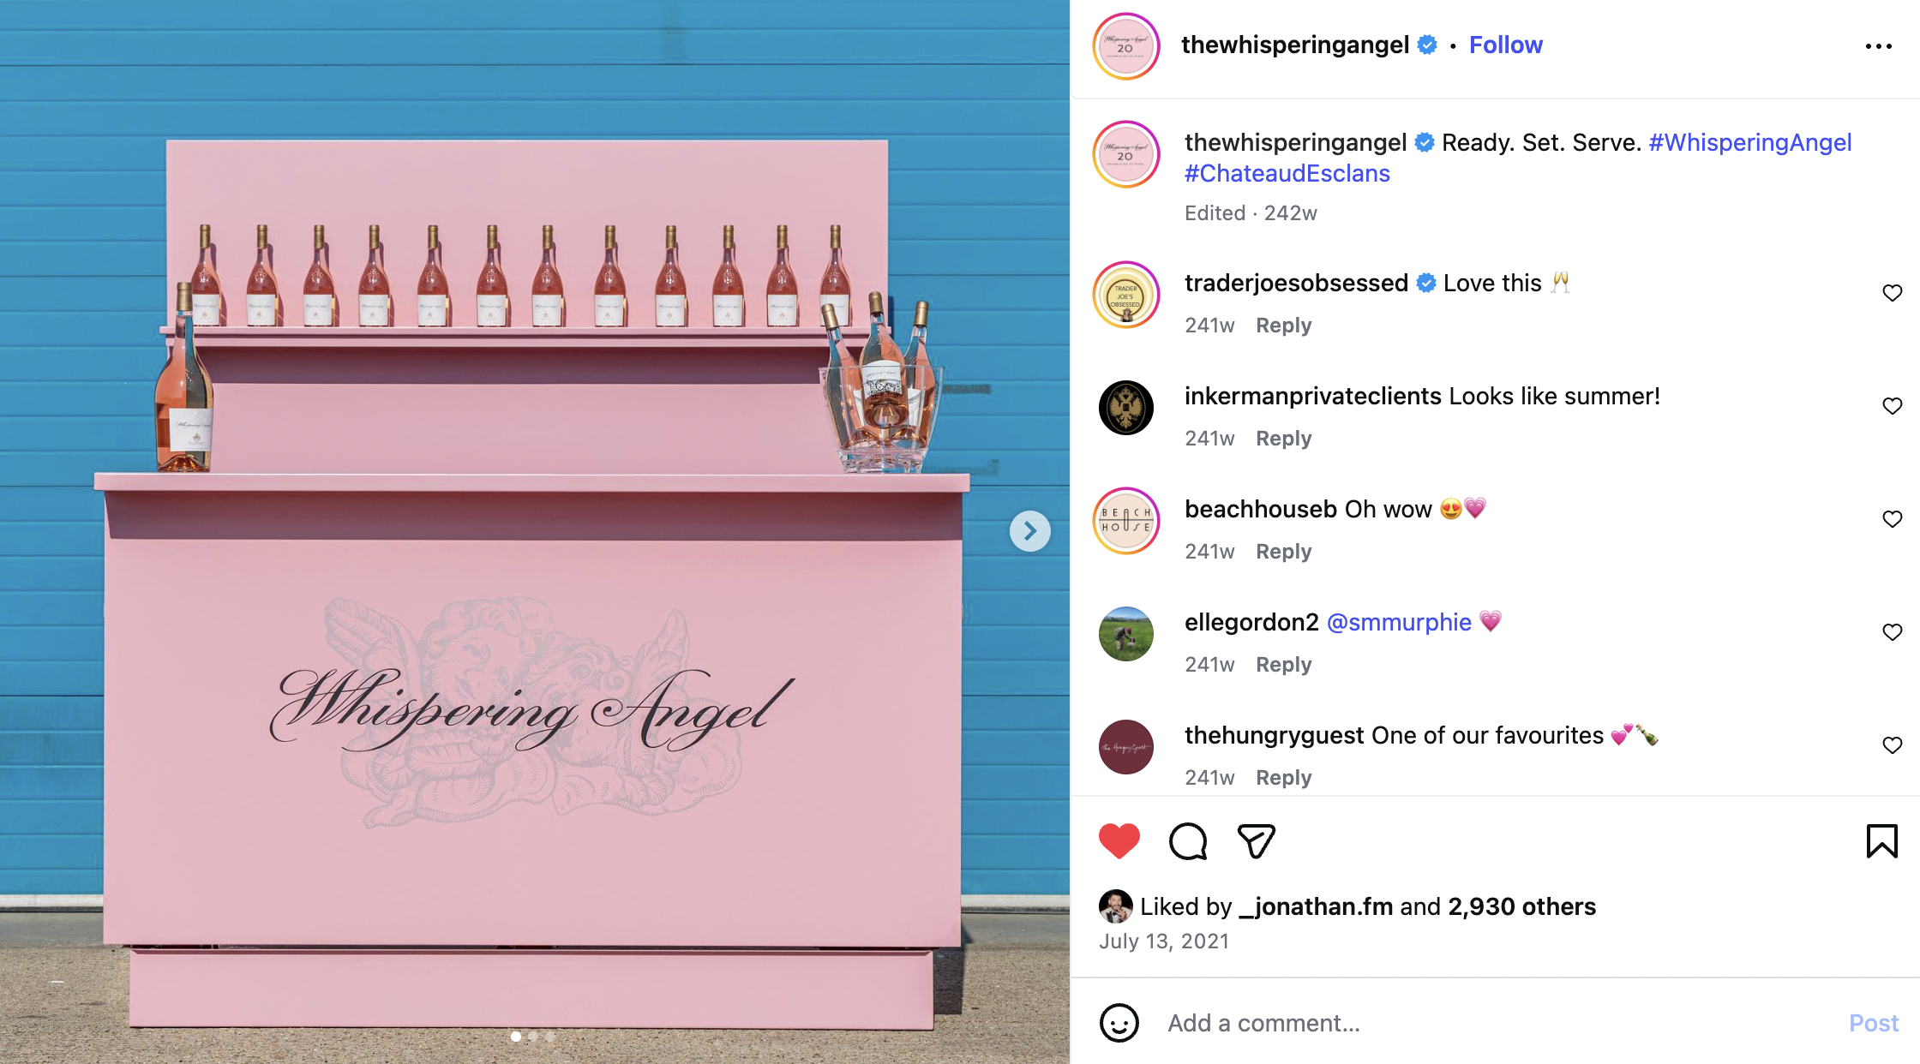1920x1064 pixels.
Task: Visit the @smmurphie mention
Action: (1399, 623)
